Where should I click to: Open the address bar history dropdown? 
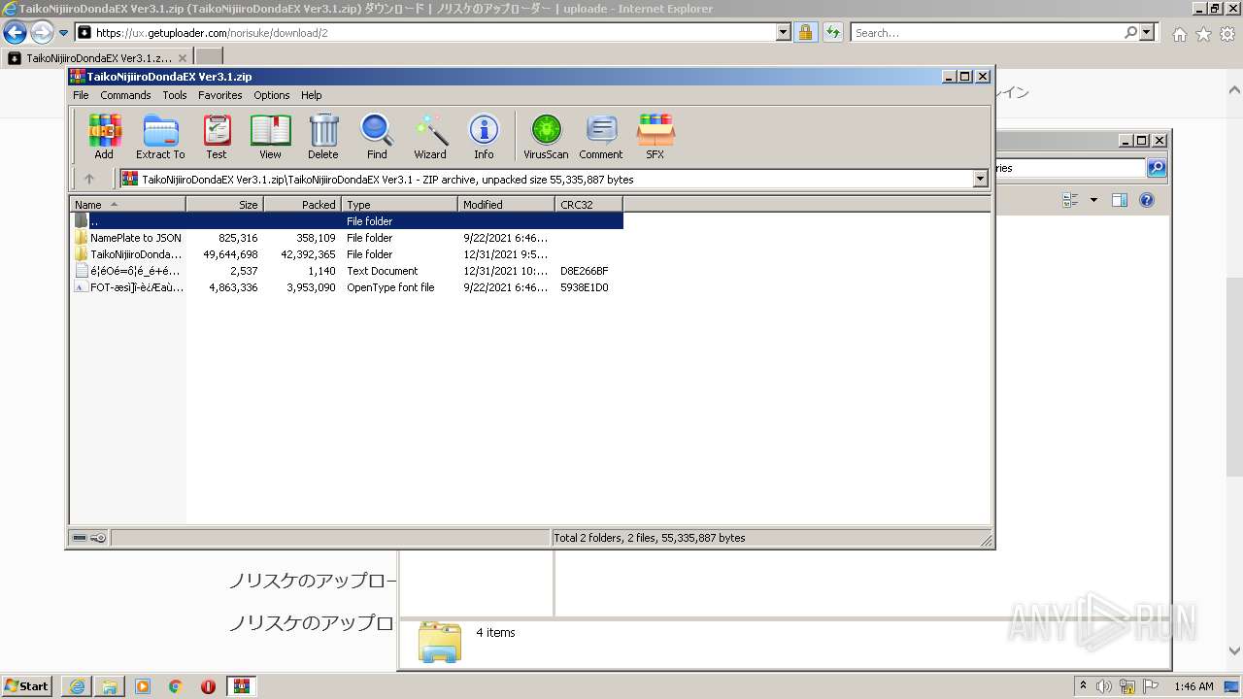pyautogui.click(x=784, y=32)
